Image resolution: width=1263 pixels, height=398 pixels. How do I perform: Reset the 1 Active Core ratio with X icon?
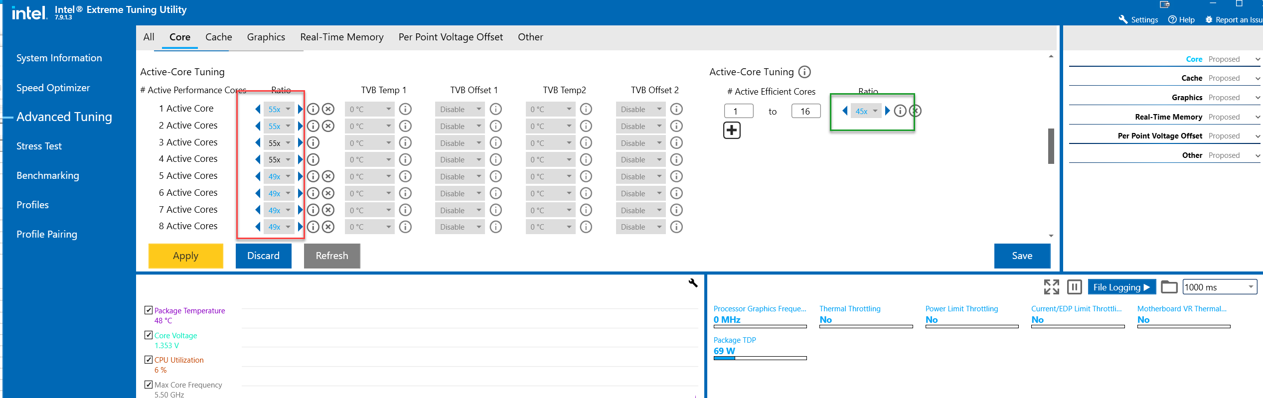[x=328, y=109]
